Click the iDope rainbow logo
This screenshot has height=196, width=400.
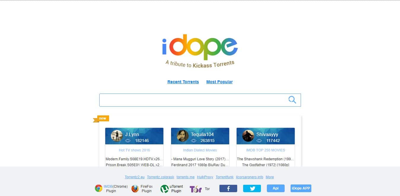point(200,47)
